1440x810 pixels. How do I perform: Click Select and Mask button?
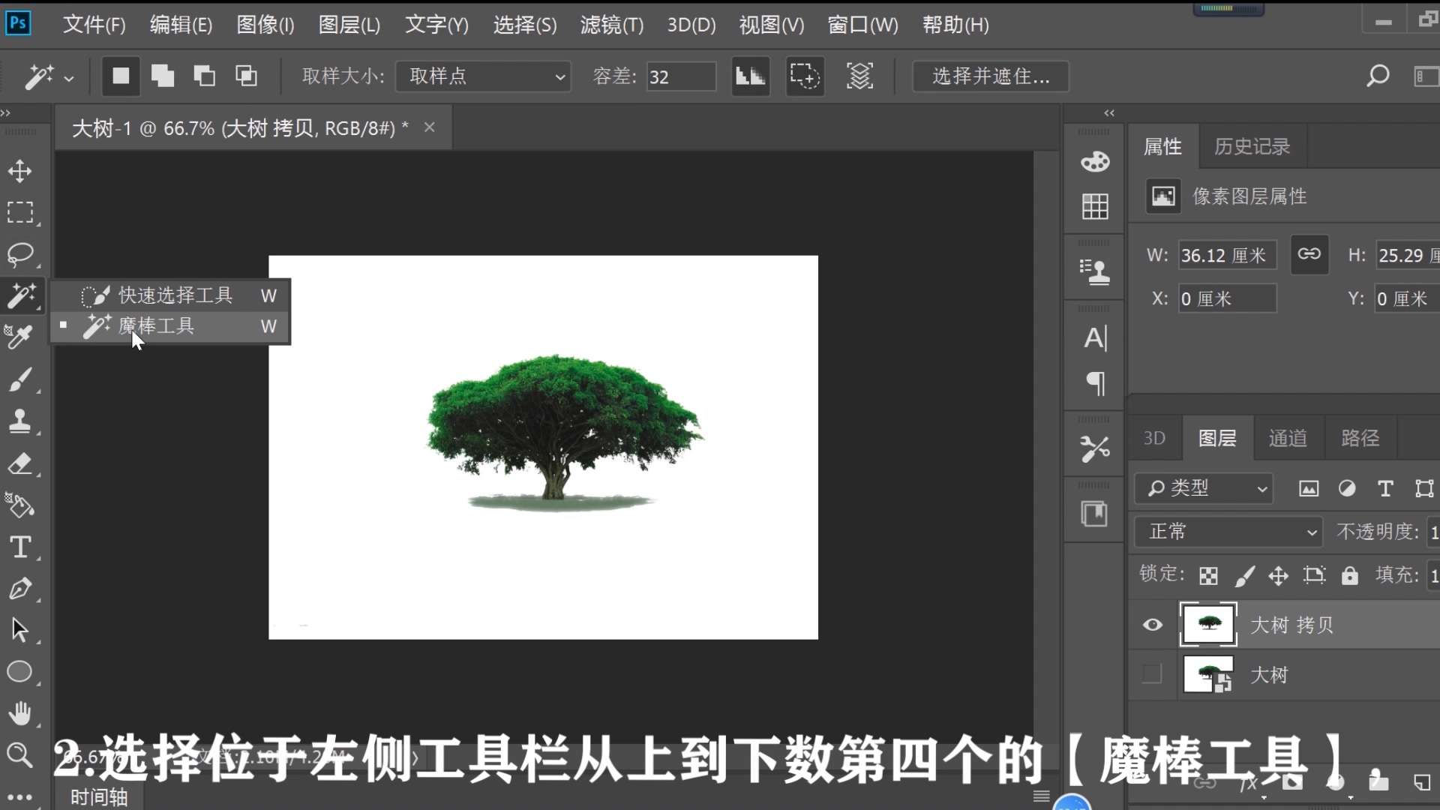991,76
